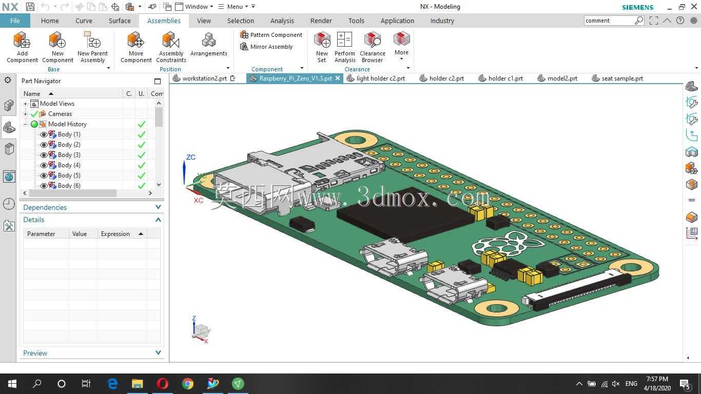Click the Undo arrow
The width and height of the screenshot is (701, 394).
pyautogui.click(x=45, y=7)
